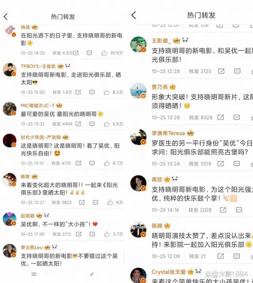Tap share icon on 蒋欣's post

[x=223, y=210]
